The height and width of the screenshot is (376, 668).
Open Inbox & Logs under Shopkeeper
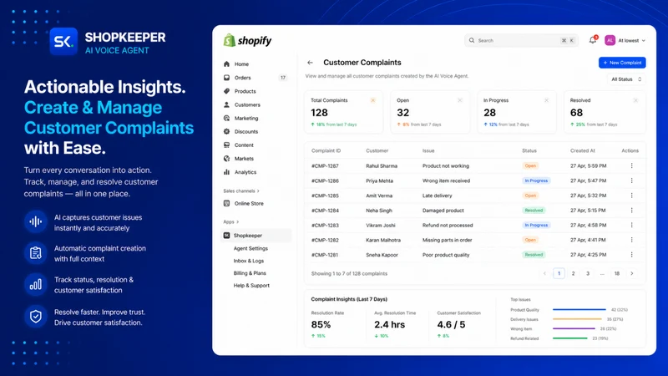pos(248,261)
